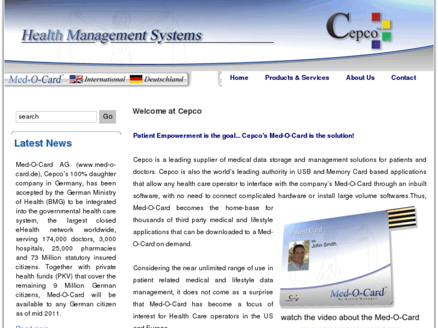
Task: Click the 'O-Card on demand.' paragraph line
Action: pos(163,244)
